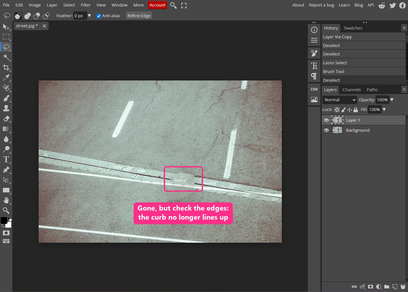The height and width of the screenshot is (292, 408).
Task: Switch to the Hand tool
Action: (6, 200)
